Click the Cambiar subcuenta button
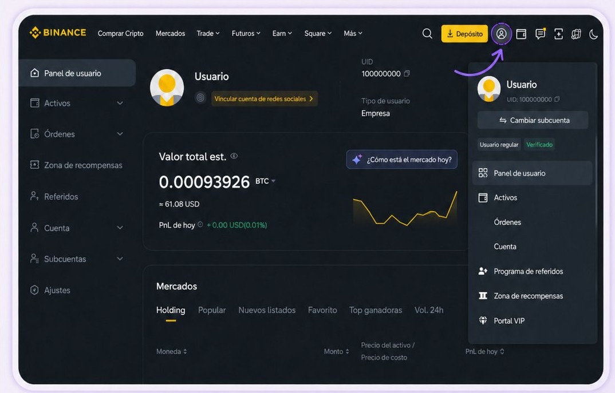 click(x=533, y=120)
